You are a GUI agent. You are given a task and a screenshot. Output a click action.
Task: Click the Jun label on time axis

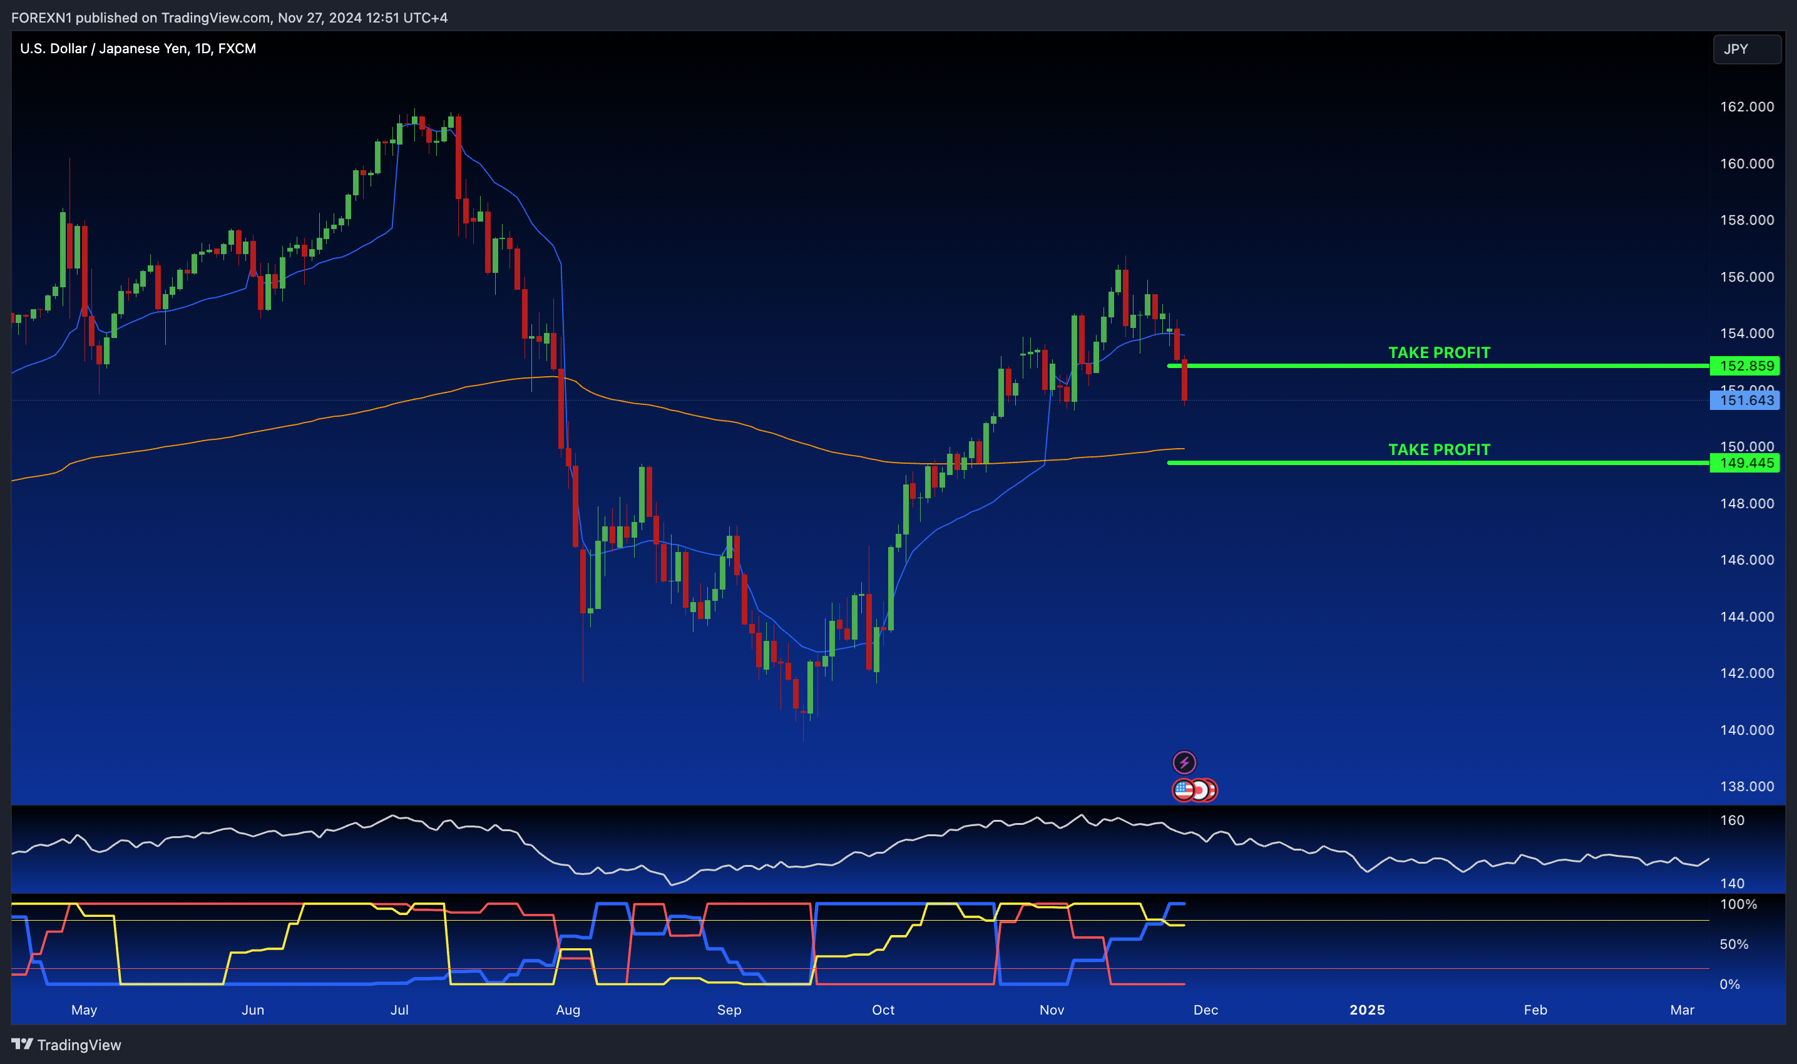(253, 1010)
